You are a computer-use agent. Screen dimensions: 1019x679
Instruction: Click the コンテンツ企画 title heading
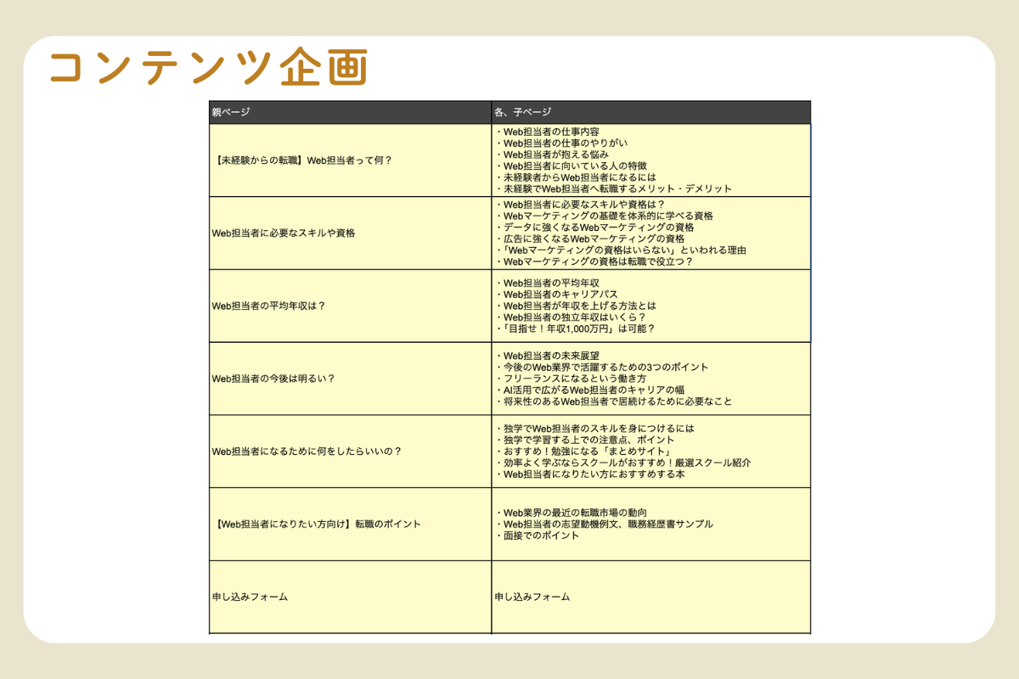pyautogui.click(x=208, y=70)
